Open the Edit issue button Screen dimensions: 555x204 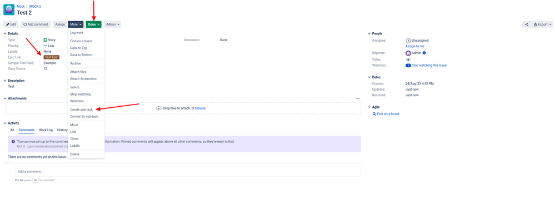11,24
